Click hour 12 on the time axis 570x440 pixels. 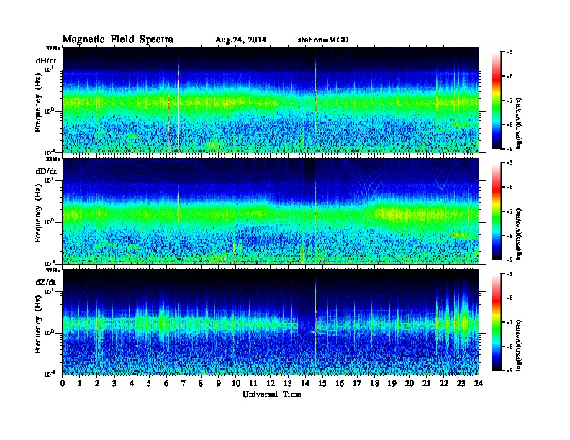pyautogui.click(x=271, y=384)
